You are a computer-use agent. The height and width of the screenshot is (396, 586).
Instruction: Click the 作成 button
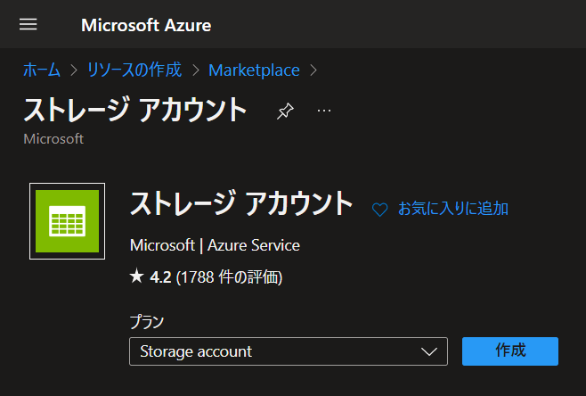tap(510, 351)
